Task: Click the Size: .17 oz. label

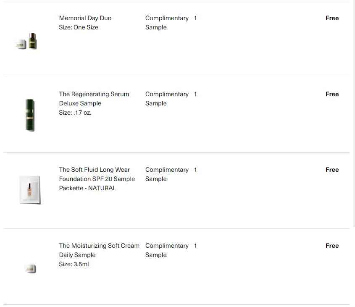Action: 75,113
